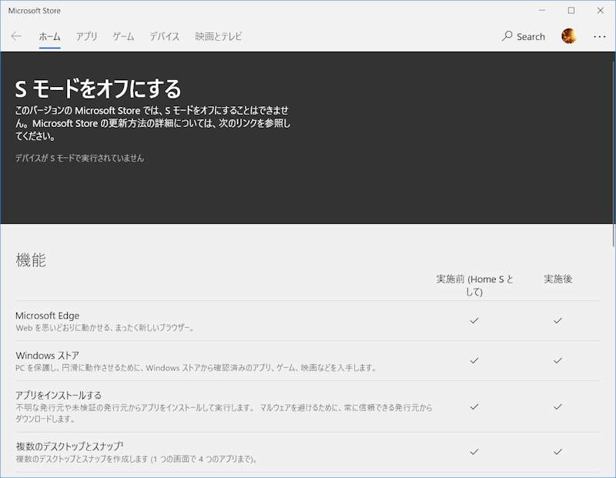Screen dimensions: 616x478
Task: Click the back arrow in navigation bar
Action: (16, 36)
